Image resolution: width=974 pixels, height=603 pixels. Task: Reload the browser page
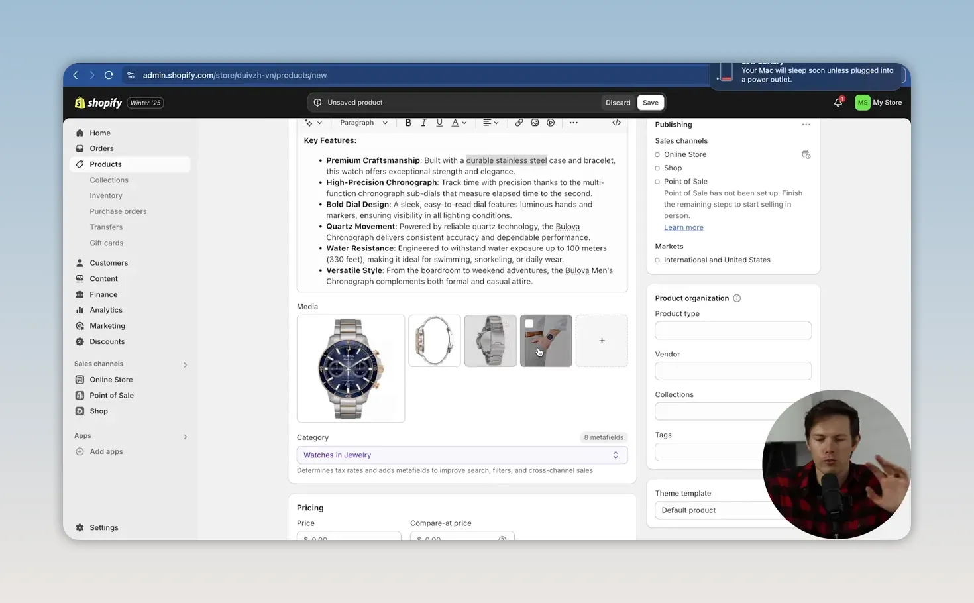pos(109,75)
